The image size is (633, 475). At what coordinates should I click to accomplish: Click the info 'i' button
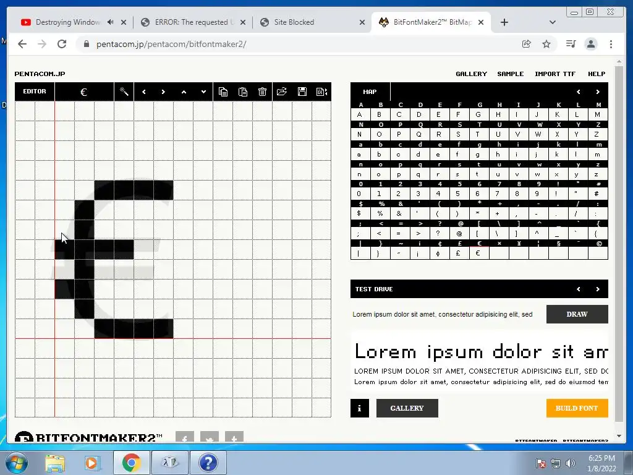pos(359,408)
